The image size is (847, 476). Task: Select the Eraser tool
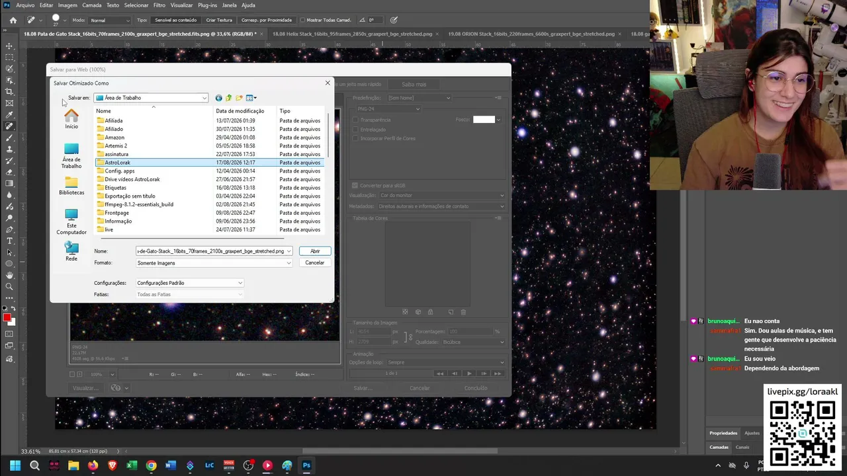(x=9, y=172)
